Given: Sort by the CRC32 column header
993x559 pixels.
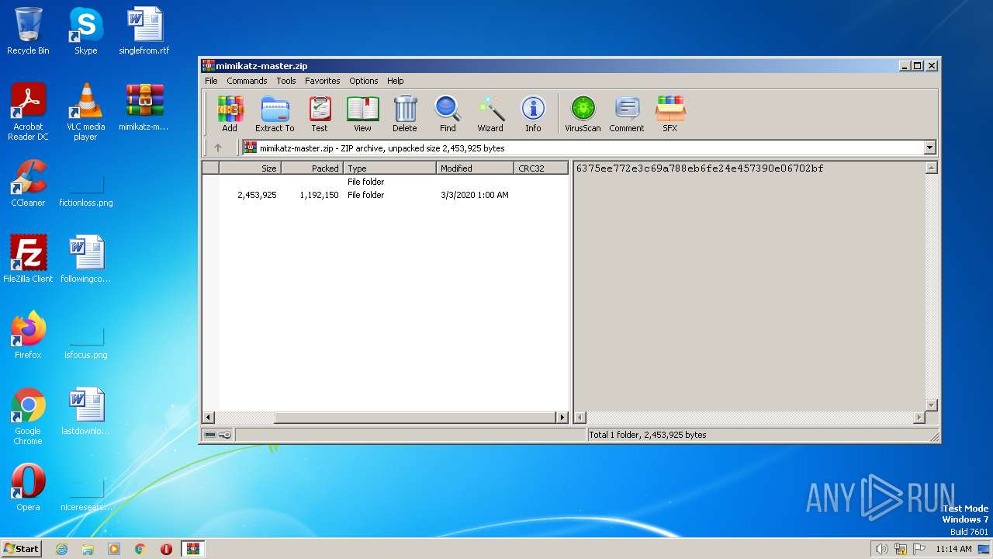Looking at the screenshot, I should (x=541, y=168).
